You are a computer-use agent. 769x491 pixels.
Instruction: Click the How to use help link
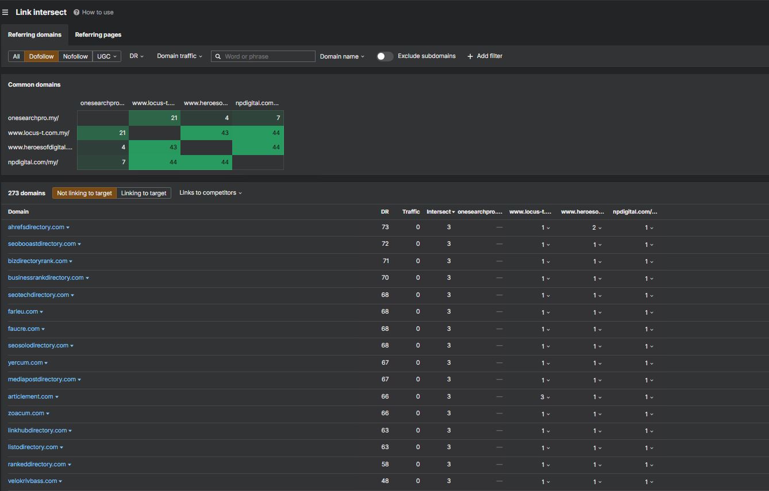(94, 12)
